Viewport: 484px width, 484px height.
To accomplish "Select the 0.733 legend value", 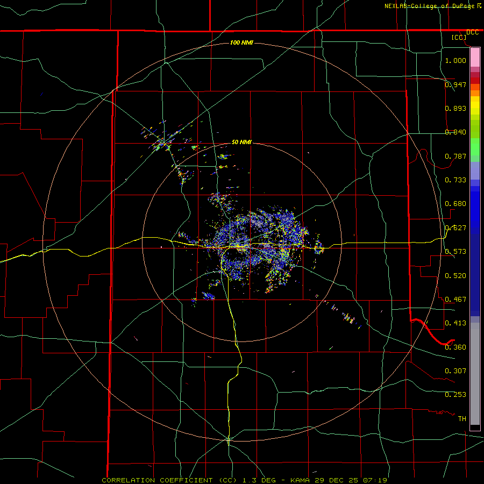I will (x=455, y=180).
